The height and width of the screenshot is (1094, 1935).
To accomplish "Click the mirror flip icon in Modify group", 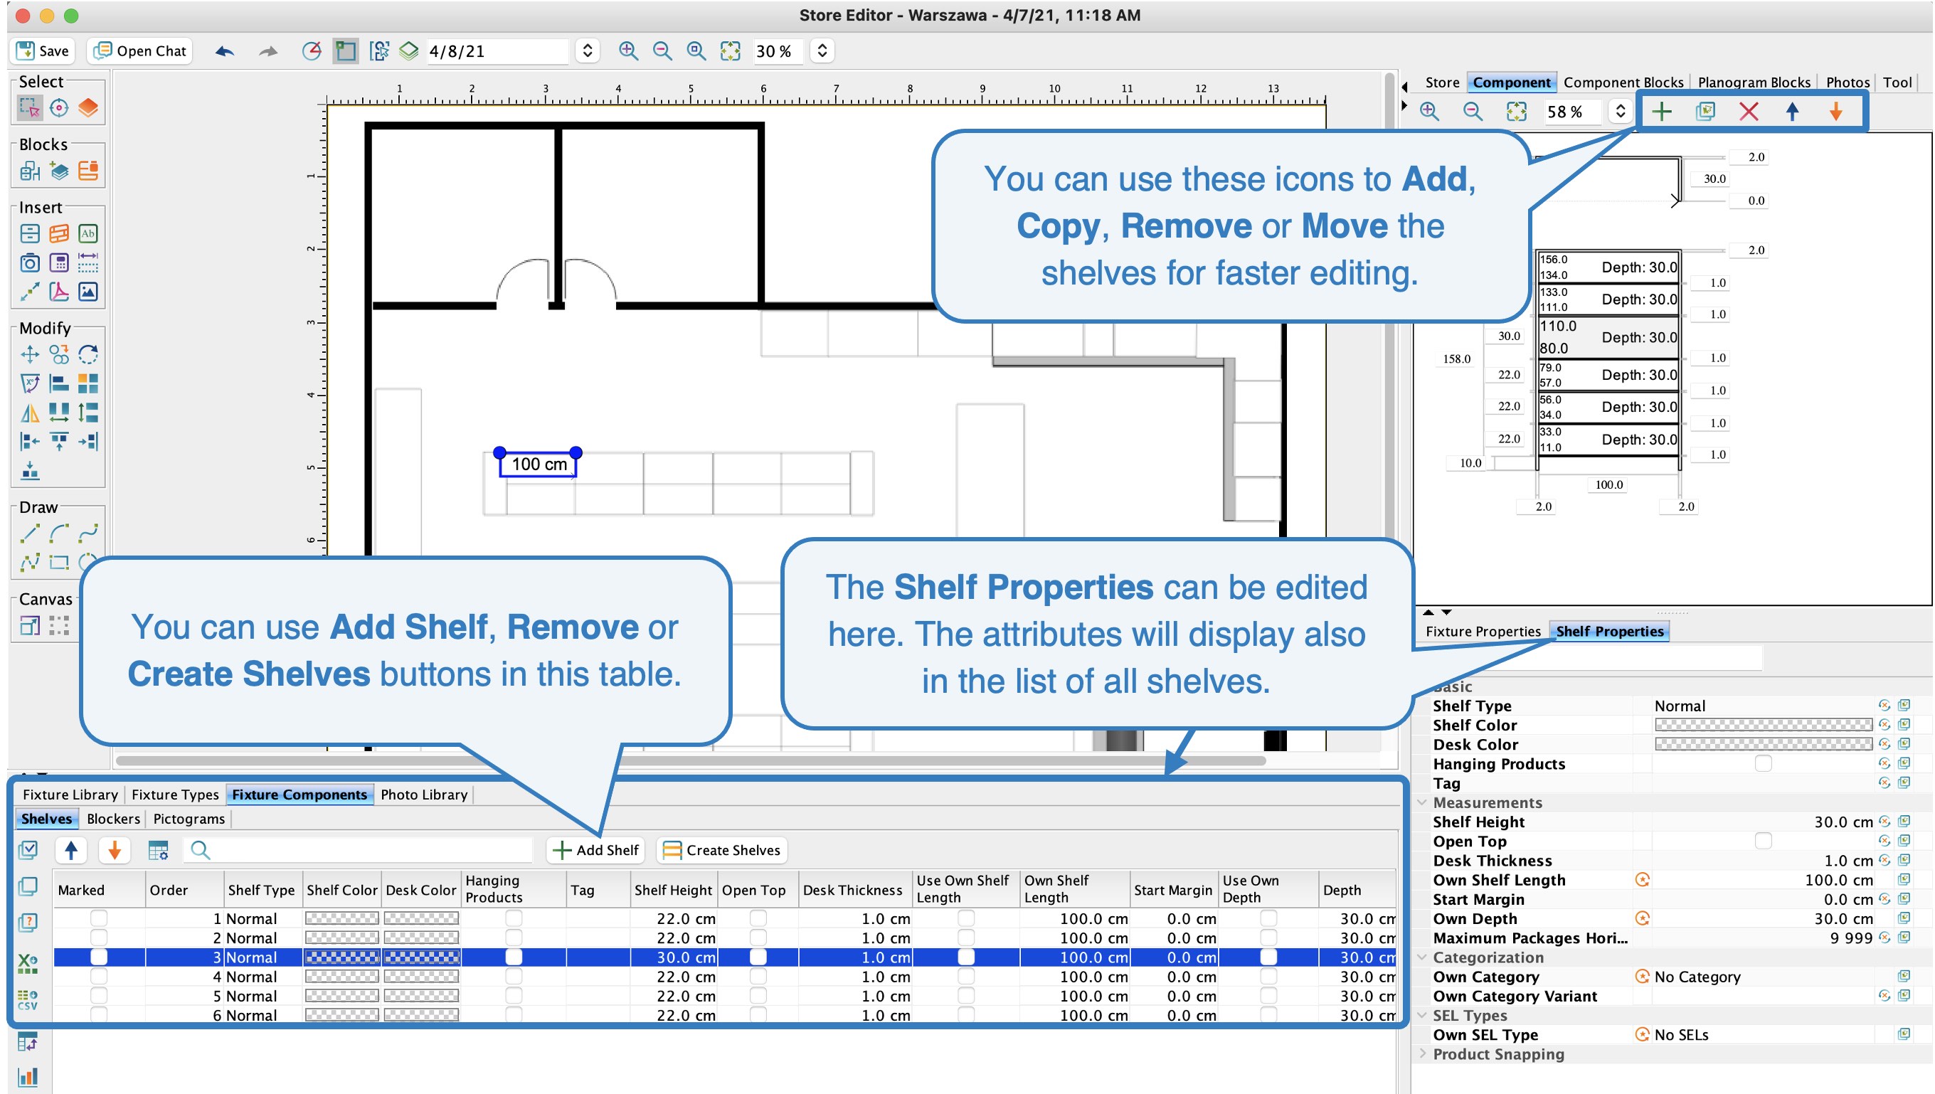I will pyautogui.click(x=29, y=413).
